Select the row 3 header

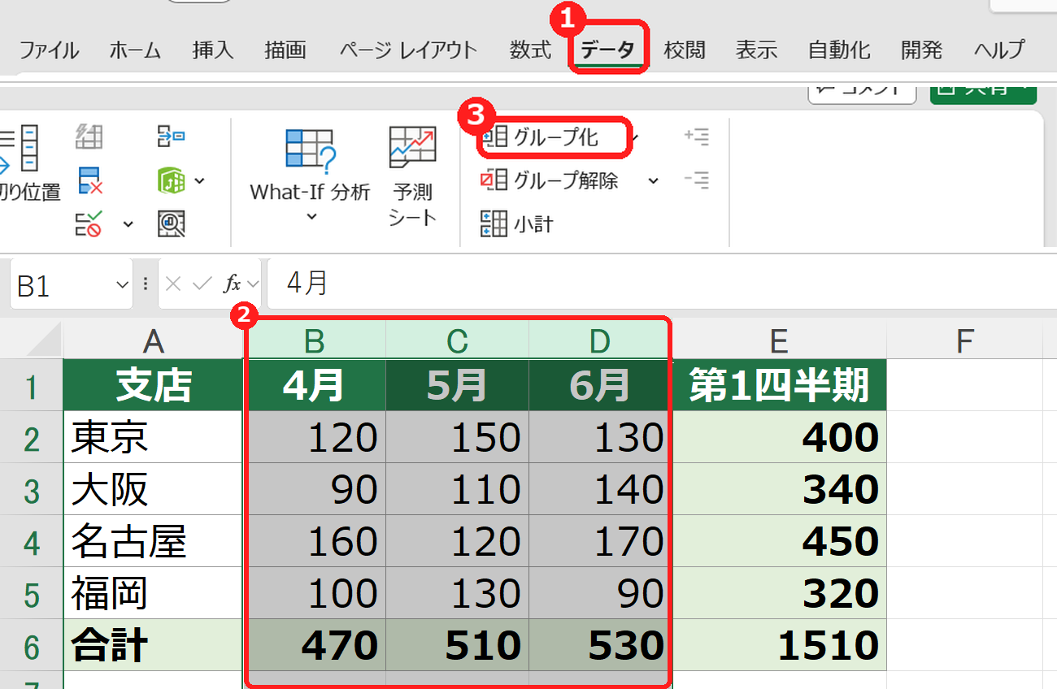pyautogui.click(x=32, y=490)
